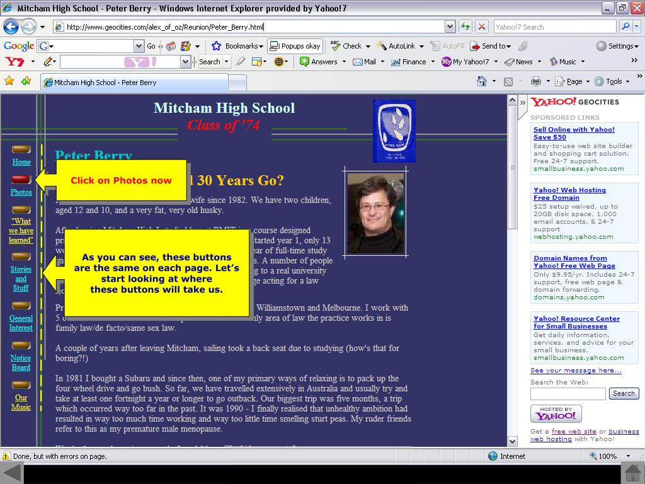Click the Favorites Center star icon
Viewport: 645px width, 484px height.
click(x=9, y=81)
